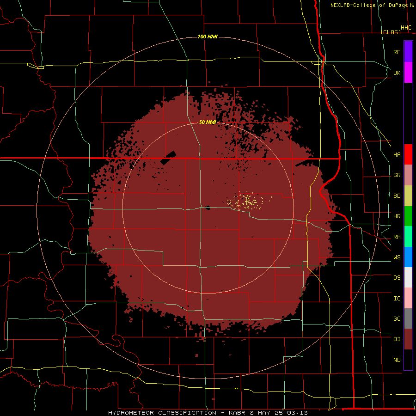
Task: Click the UK legend label
Action: [397, 73]
